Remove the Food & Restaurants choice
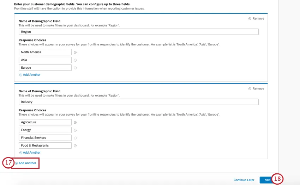 coord(75,146)
